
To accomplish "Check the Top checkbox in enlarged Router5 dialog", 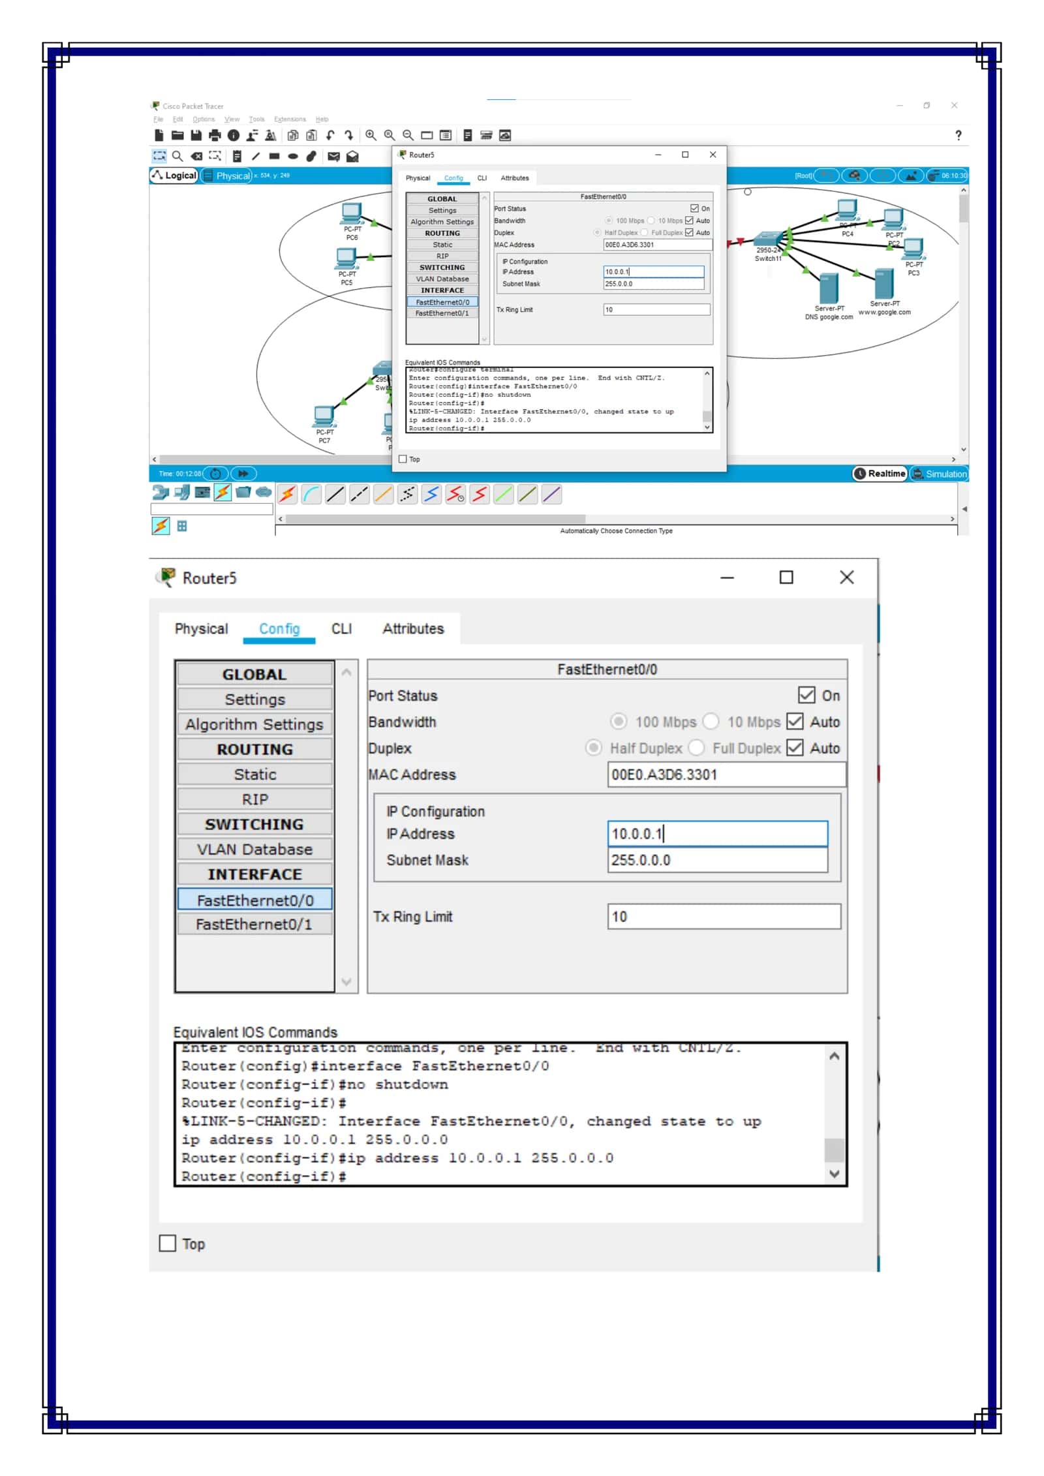I will coord(168,1243).
